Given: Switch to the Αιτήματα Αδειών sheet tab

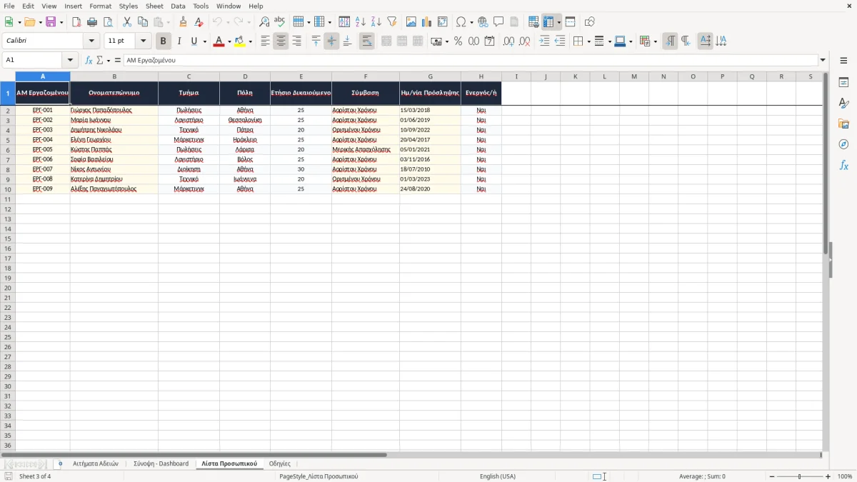Looking at the screenshot, I should tap(96, 464).
